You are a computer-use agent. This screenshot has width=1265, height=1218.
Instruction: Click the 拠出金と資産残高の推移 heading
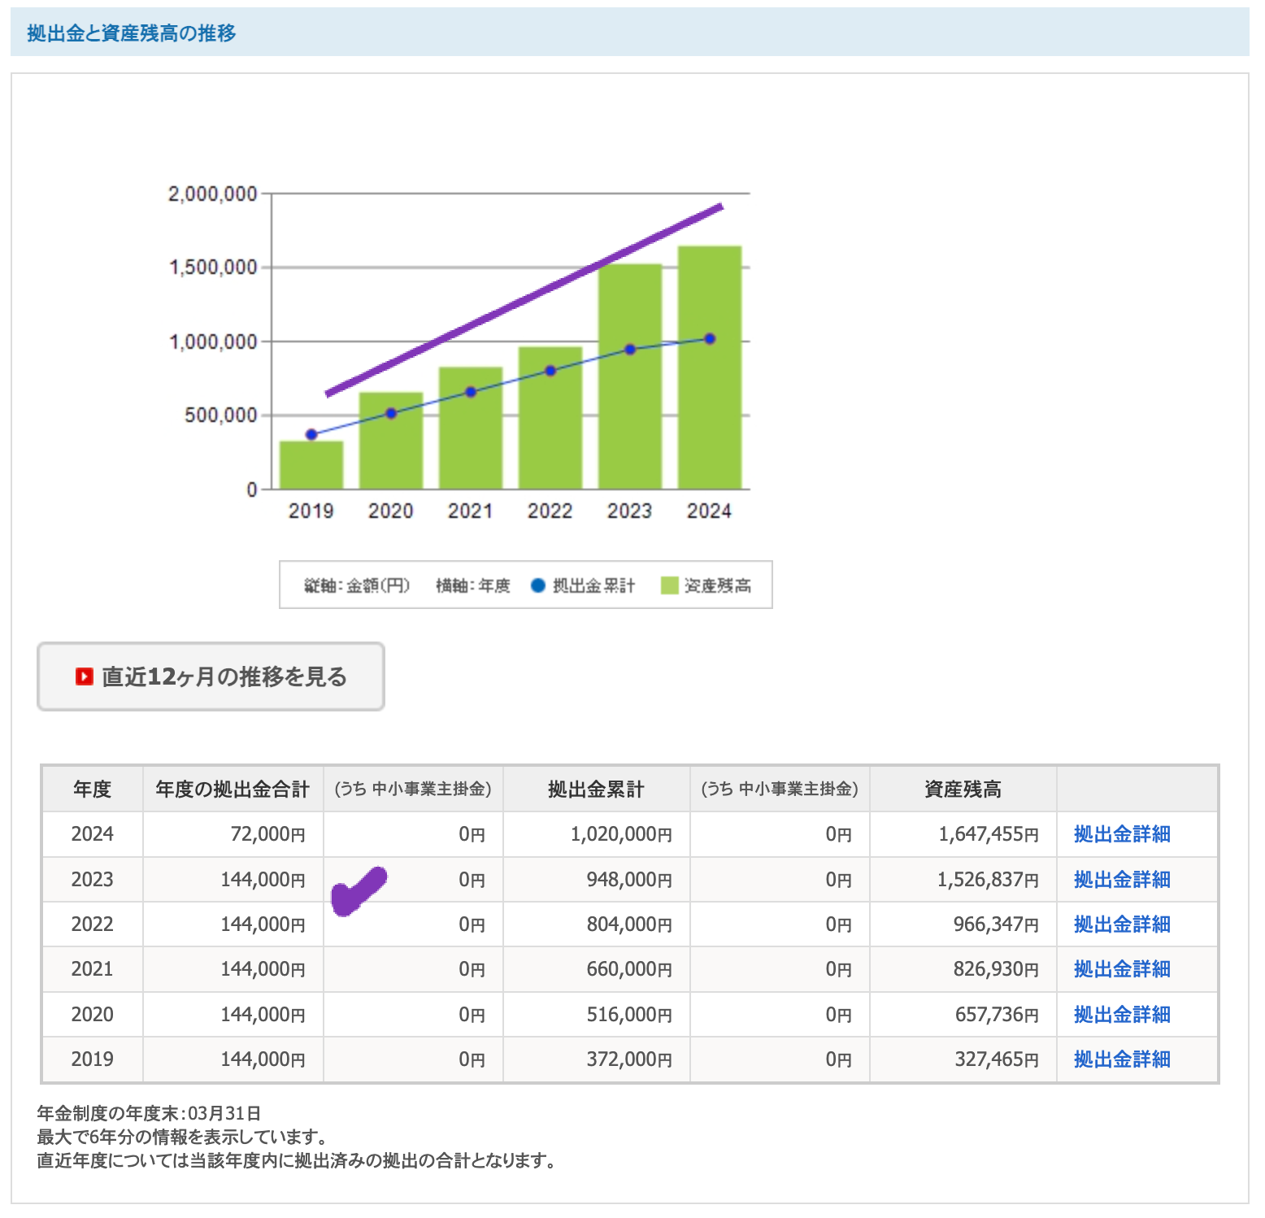click(132, 33)
